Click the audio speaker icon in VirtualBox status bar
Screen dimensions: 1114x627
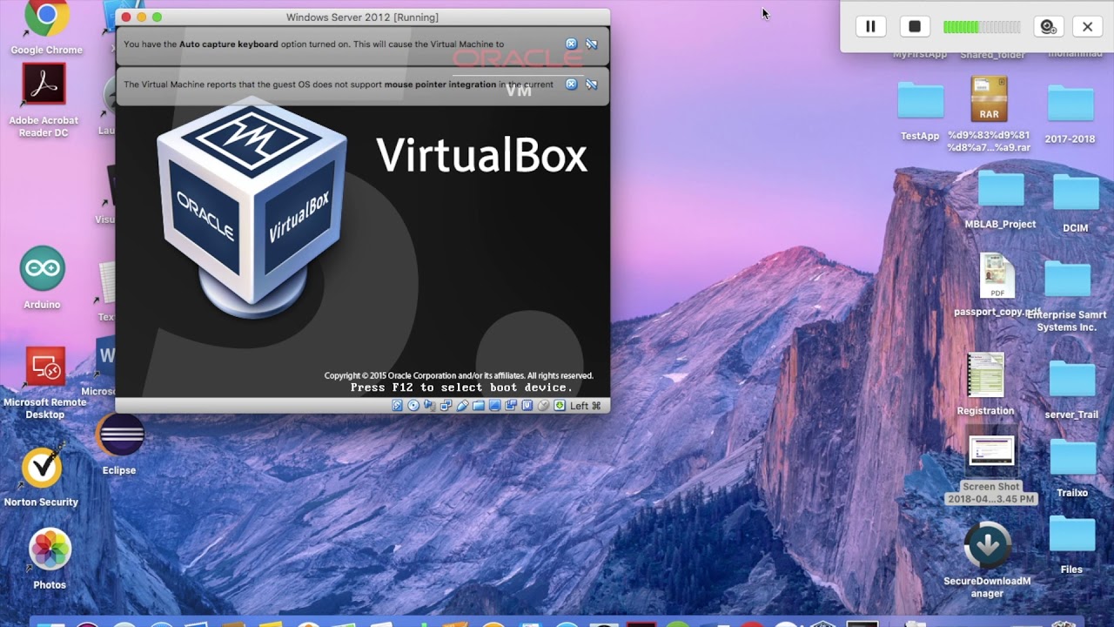[x=430, y=406]
